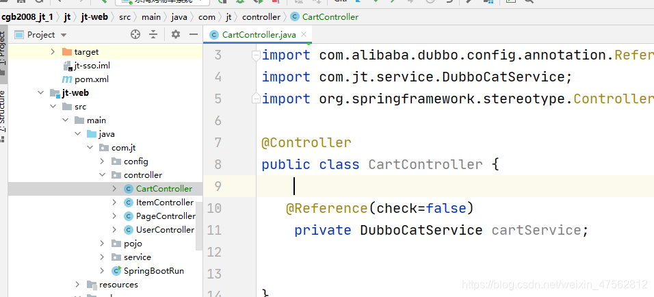Collapse the main folder
Image resolution: width=654 pixels, height=297 pixels.
(66, 120)
